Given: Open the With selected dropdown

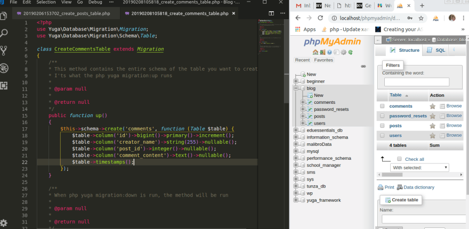Looking at the screenshot, I should [419, 167].
